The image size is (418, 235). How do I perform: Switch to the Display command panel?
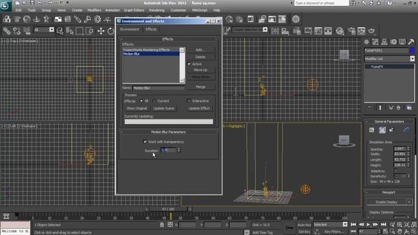(x=402, y=42)
